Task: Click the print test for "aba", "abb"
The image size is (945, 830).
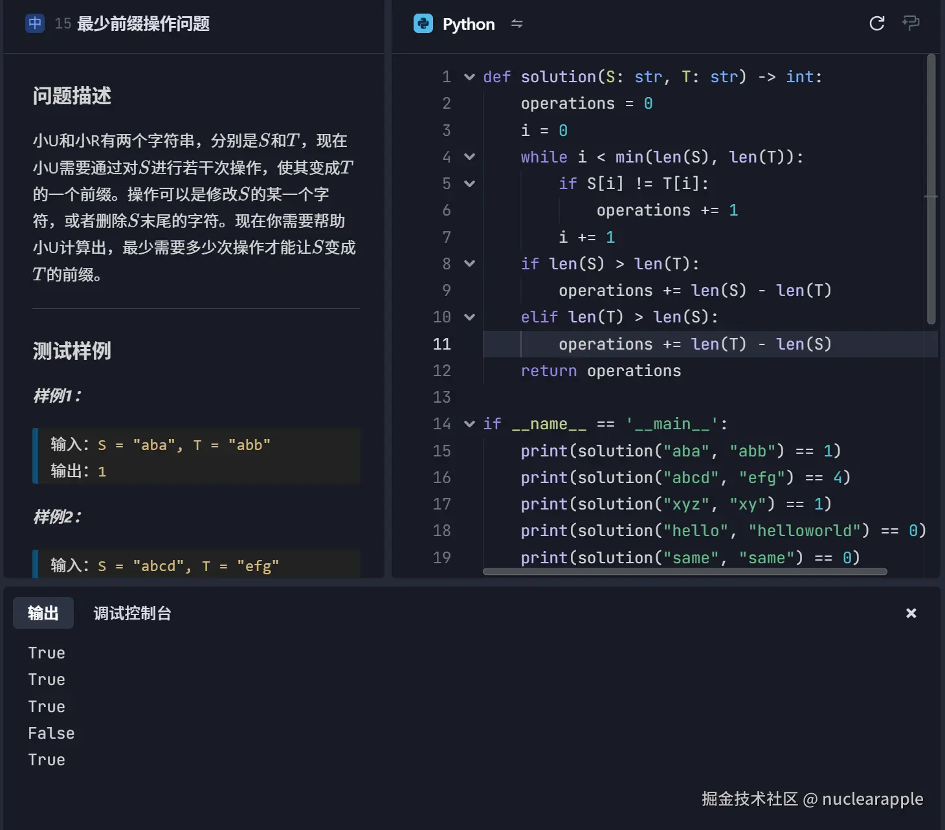Action: click(681, 451)
